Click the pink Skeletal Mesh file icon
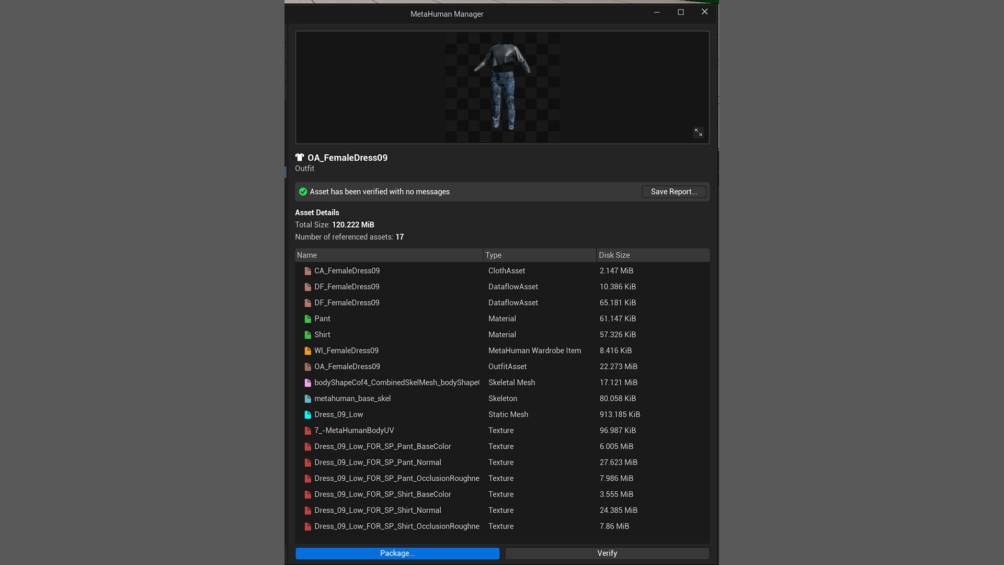1004x565 pixels. click(x=307, y=382)
